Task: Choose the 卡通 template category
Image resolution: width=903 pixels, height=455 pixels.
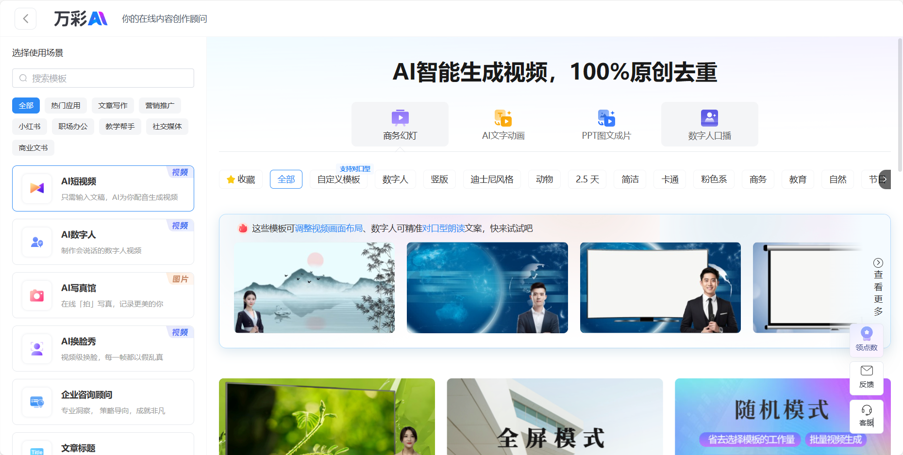Action: [x=670, y=179]
